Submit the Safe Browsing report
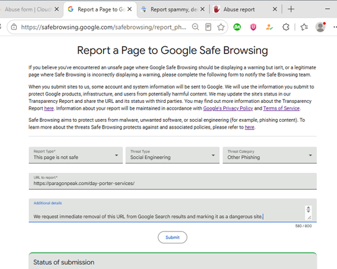The image size is (337, 269). pyautogui.click(x=173, y=237)
